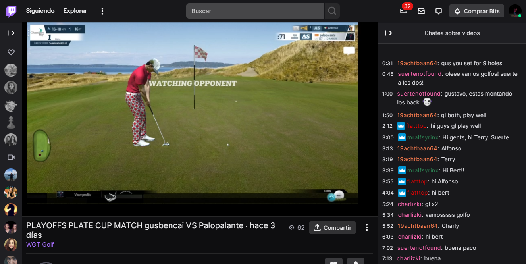The width and height of the screenshot is (526, 264).
Task: Expand the left sidebar arrow
Action: [x=11, y=33]
